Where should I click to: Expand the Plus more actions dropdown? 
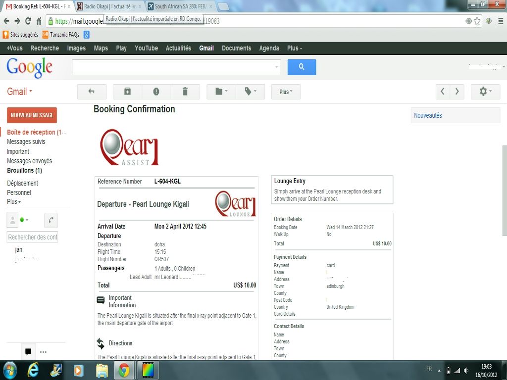tap(286, 92)
